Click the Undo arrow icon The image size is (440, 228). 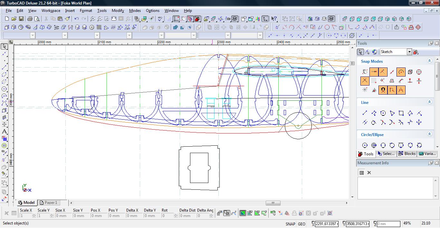point(76,19)
